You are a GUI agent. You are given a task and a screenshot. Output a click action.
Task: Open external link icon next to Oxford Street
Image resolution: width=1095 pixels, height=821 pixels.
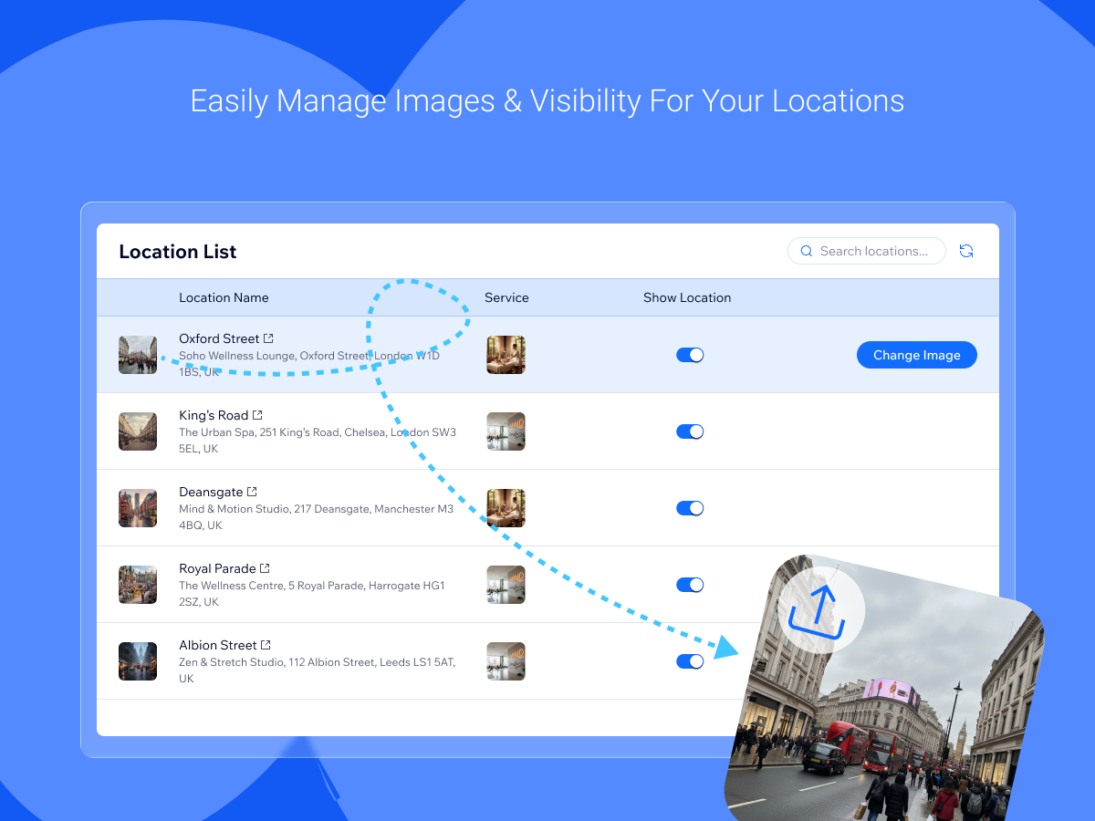click(x=268, y=338)
